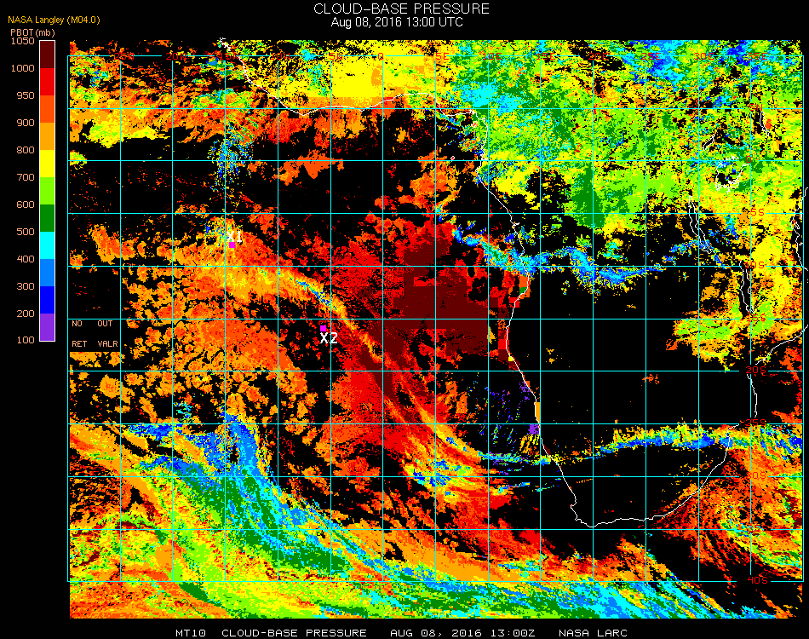The image size is (809, 639).
Task: Click the 30S latitude label
Action: (757, 475)
